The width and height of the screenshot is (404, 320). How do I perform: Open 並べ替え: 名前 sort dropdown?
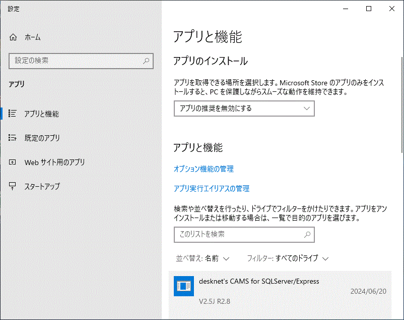pos(203,258)
